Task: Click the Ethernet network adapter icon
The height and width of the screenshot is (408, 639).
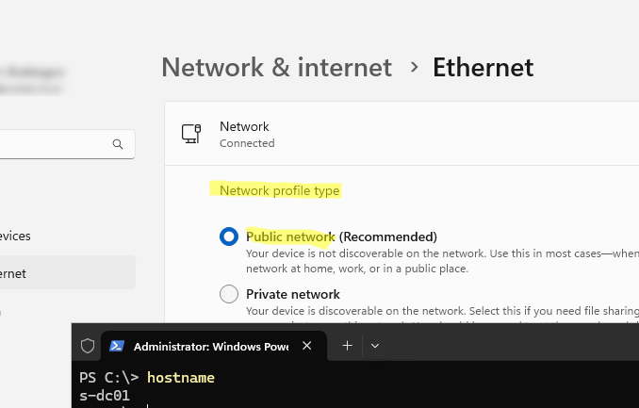Action: pos(191,134)
